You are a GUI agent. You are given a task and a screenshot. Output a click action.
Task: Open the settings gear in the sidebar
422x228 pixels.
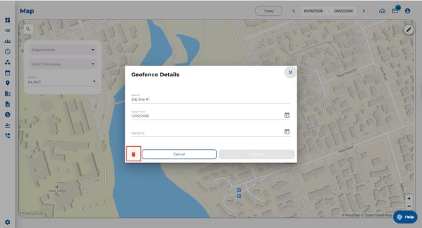(x=8, y=222)
